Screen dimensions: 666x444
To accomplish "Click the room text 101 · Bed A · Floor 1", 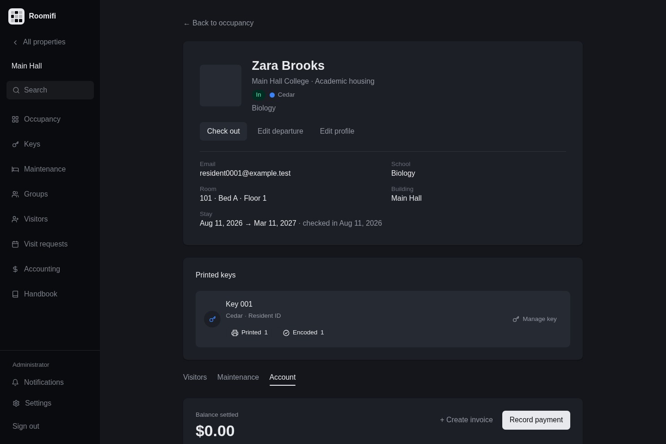I will click(233, 198).
